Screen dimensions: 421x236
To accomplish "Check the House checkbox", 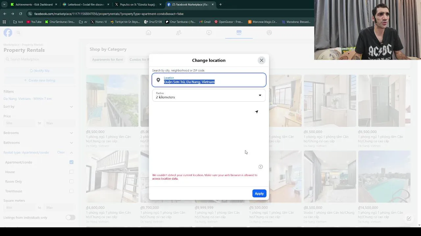I will coord(71,172).
